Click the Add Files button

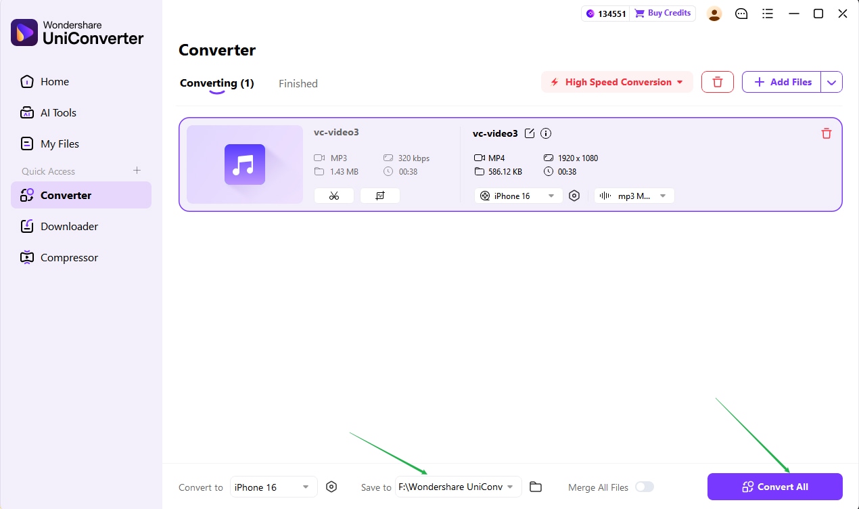782,82
